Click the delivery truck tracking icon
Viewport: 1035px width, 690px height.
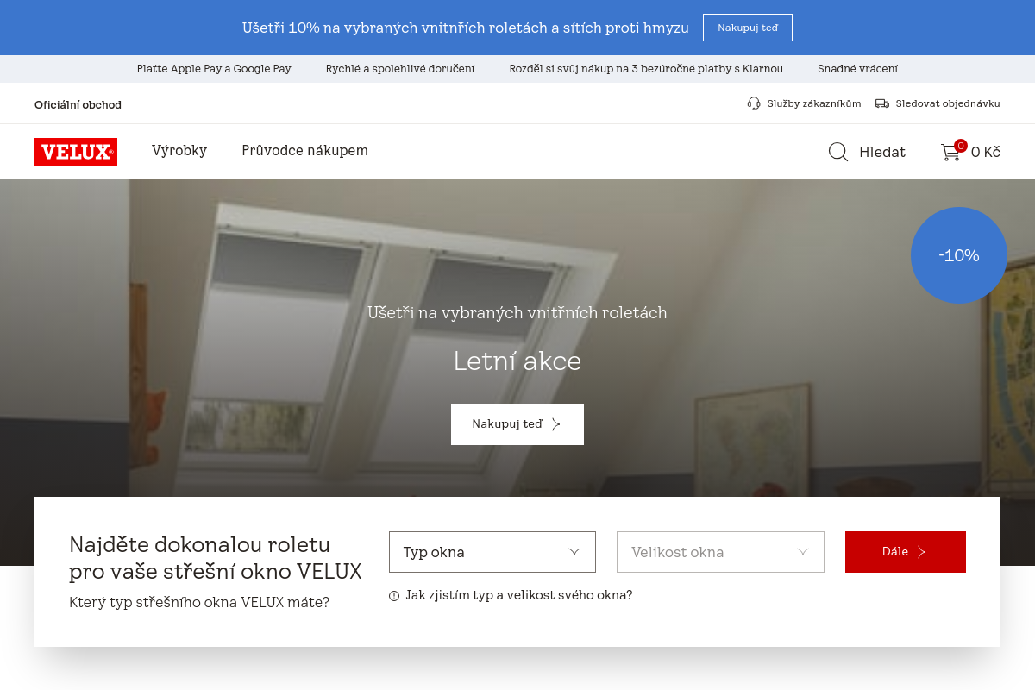coord(882,103)
